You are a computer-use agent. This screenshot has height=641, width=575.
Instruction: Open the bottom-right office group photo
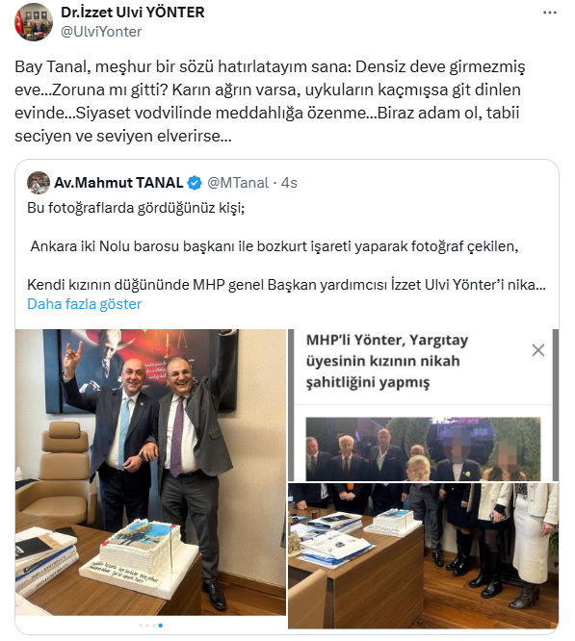[423, 556]
